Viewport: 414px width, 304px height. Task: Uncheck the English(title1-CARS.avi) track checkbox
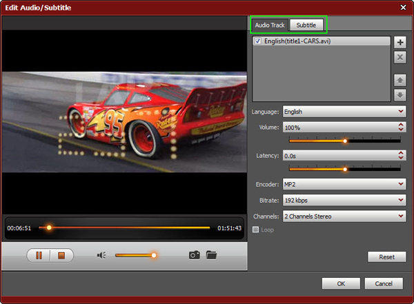point(257,41)
